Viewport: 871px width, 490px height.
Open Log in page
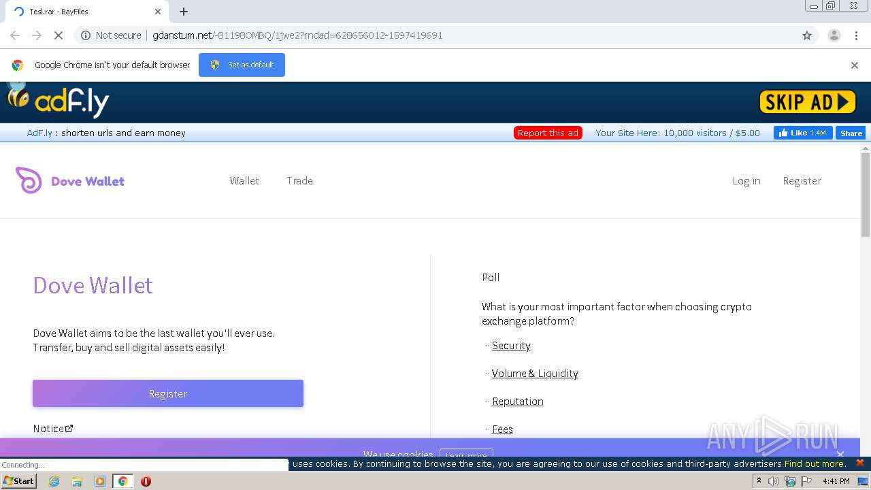(x=746, y=180)
